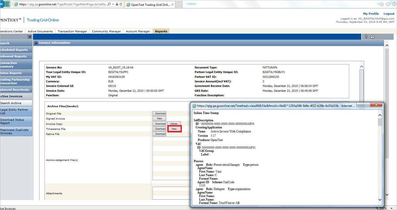This screenshot has height=210, width=397.
Task: Click My VAT ID value 04183910159
Action: tap(116, 77)
